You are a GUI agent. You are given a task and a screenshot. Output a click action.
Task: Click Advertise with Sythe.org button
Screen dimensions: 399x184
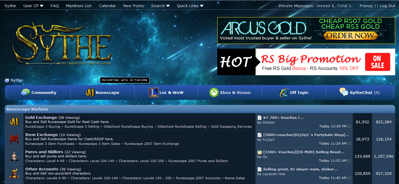click(125, 80)
